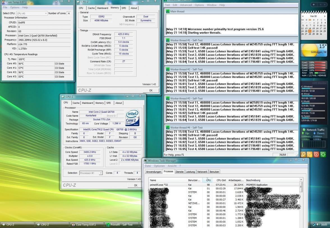
Task: Switch to Mainboard tab in upper CPU-Z window
Action: click(103, 8)
